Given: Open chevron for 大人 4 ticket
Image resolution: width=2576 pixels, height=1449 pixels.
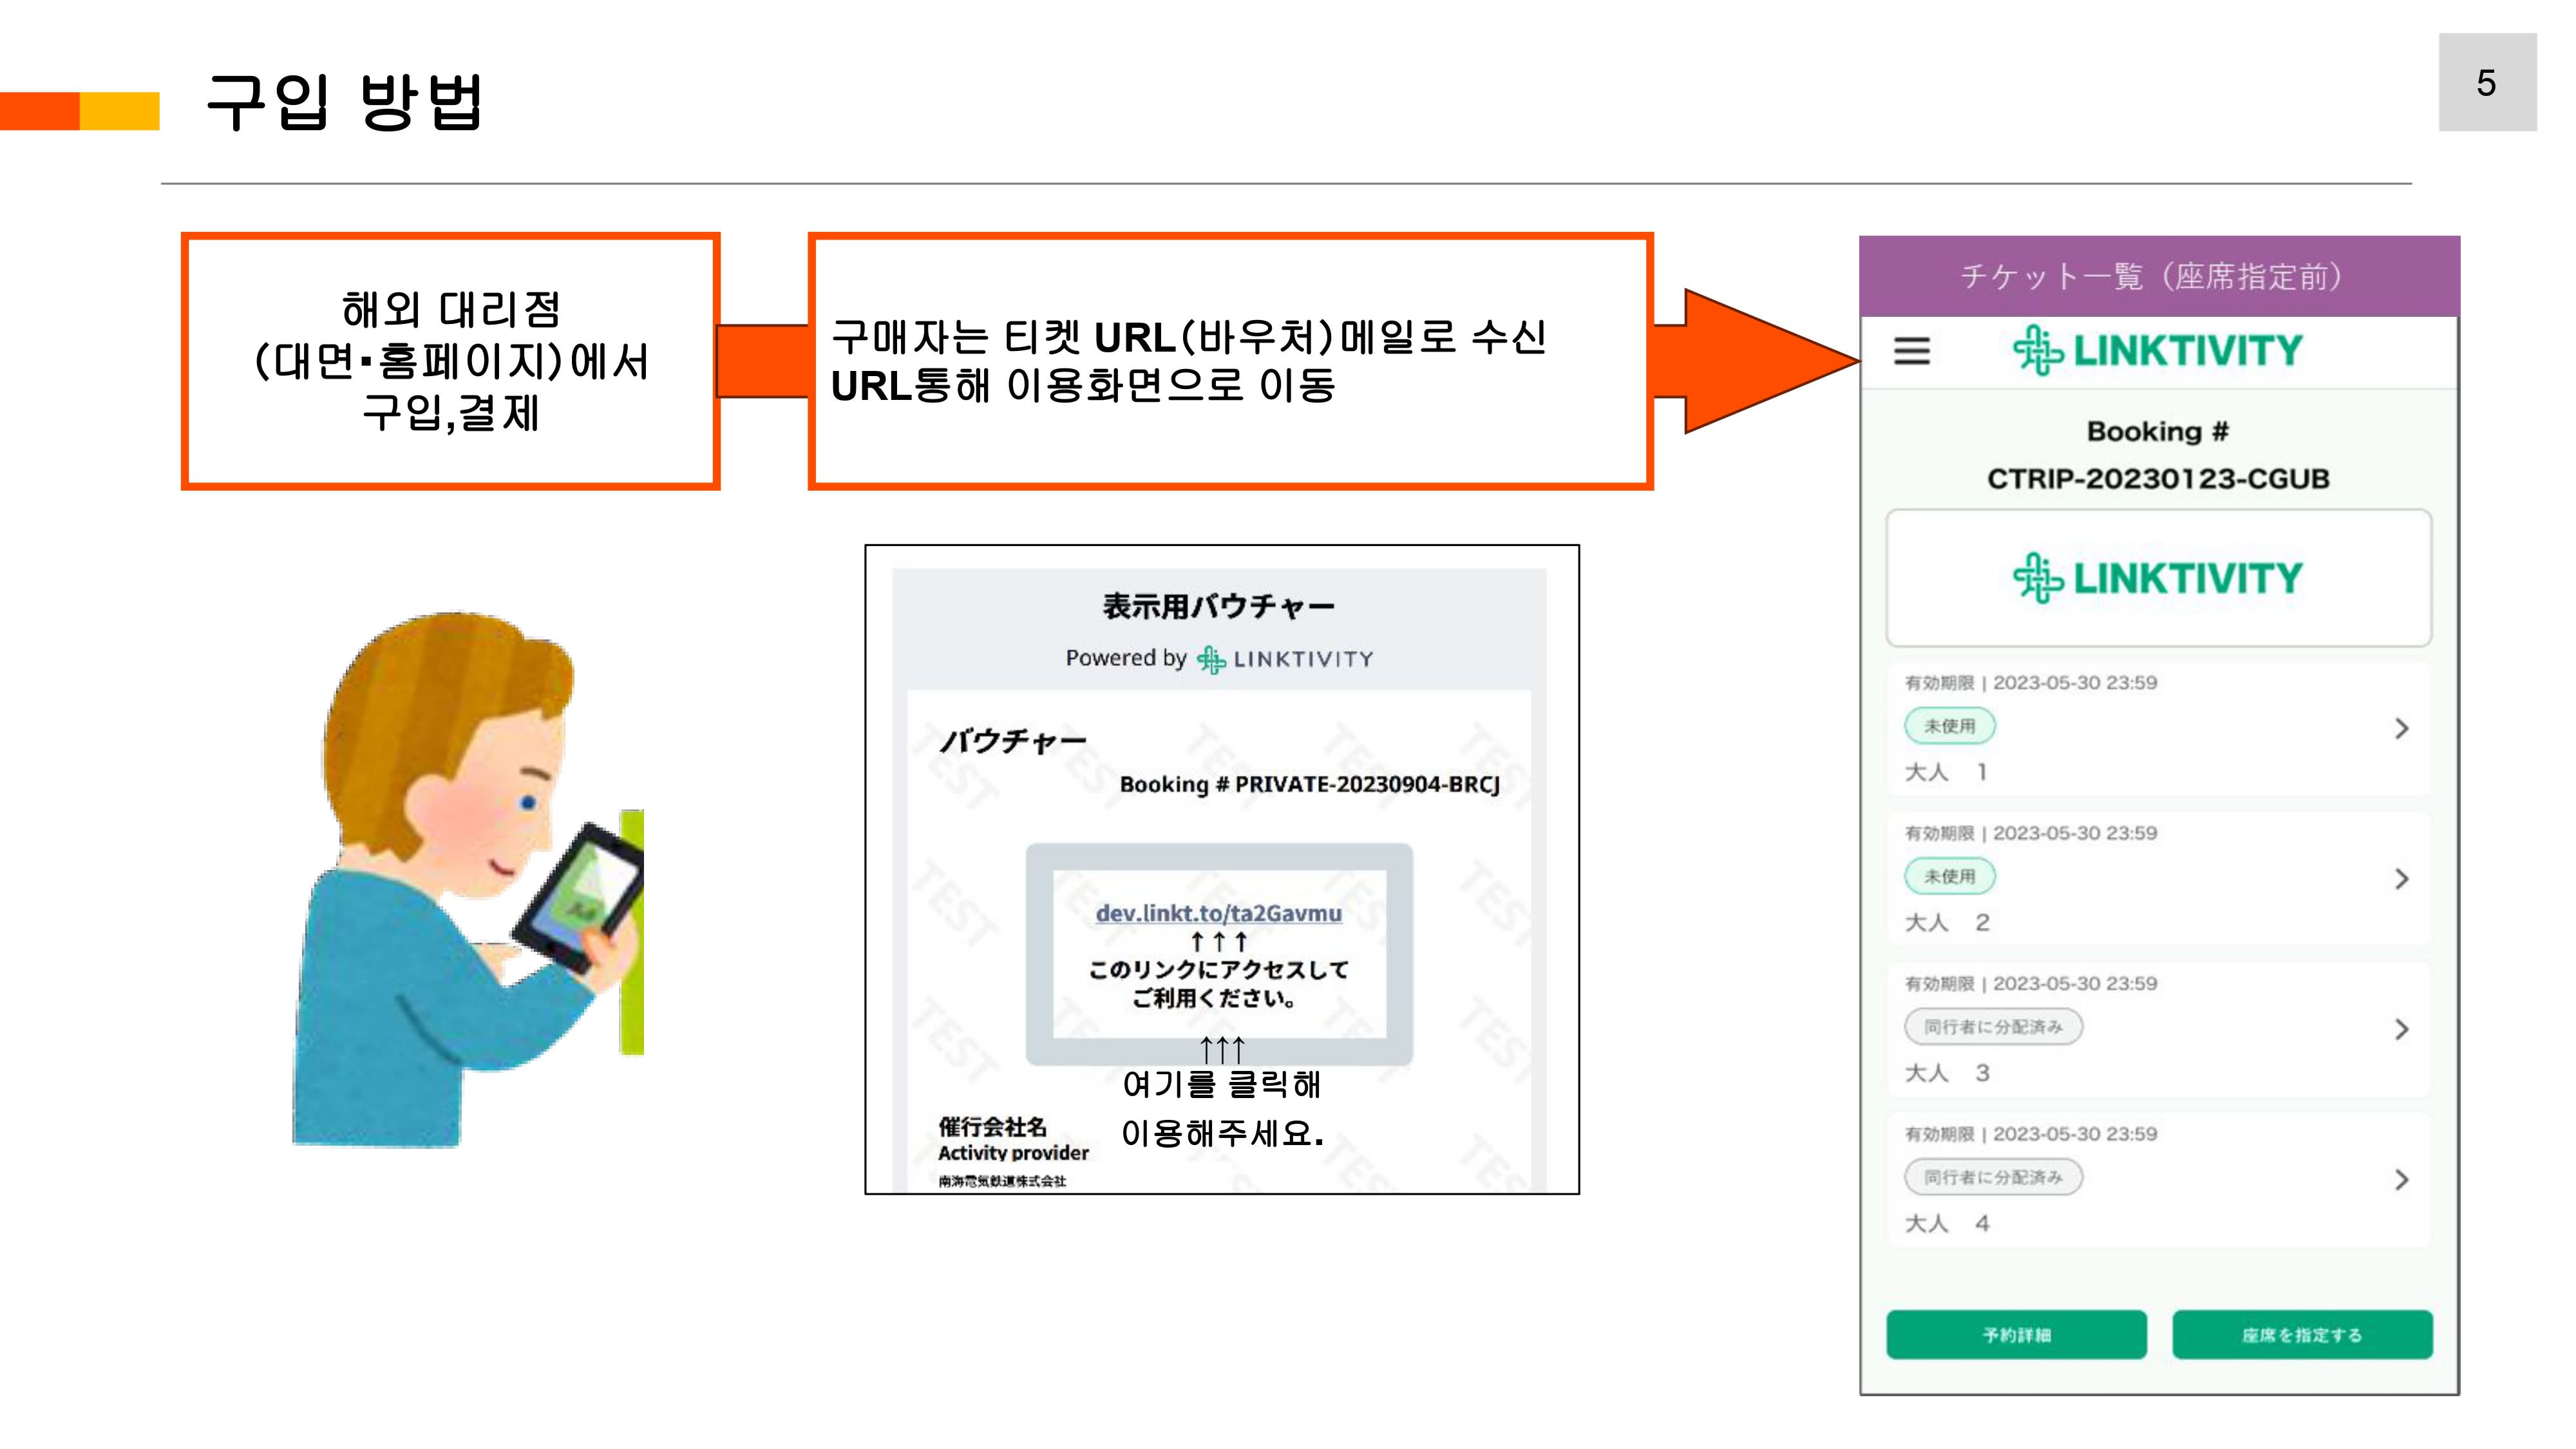Looking at the screenshot, I should [2401, 1180].
